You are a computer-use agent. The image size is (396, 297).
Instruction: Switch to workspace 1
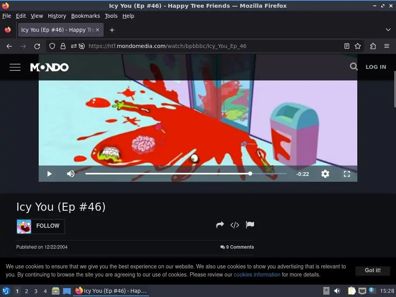coord(17,291)
